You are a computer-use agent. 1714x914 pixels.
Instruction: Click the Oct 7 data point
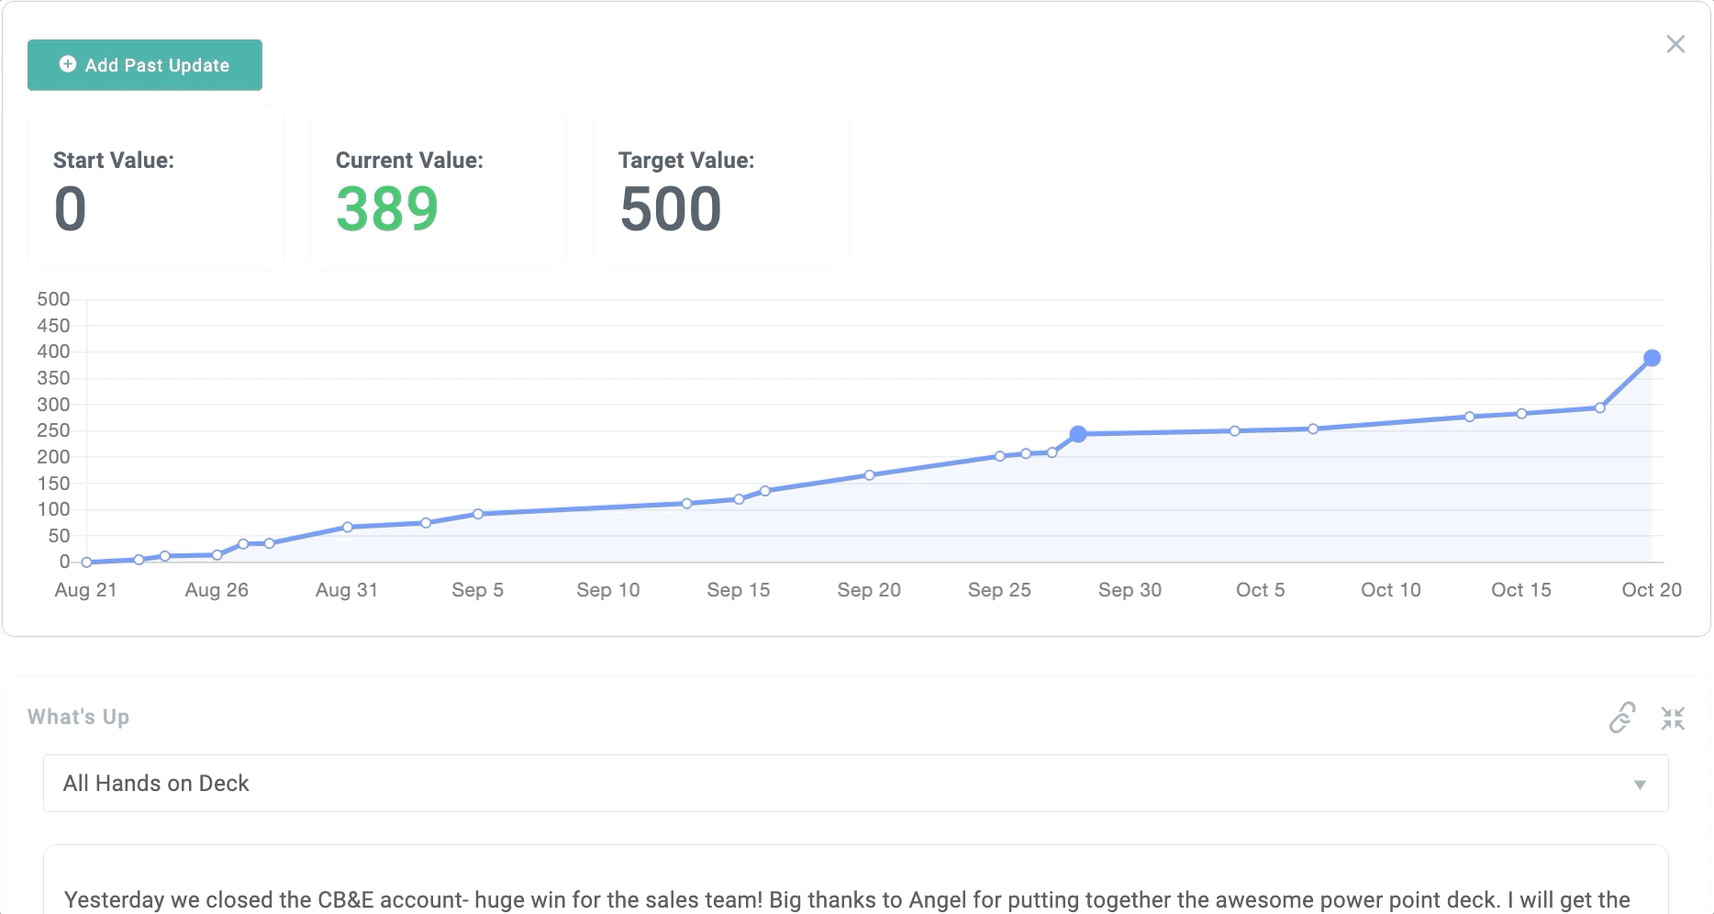1313,429
